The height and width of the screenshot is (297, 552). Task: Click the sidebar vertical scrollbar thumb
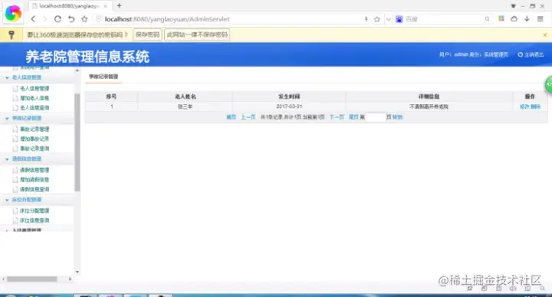77,142
